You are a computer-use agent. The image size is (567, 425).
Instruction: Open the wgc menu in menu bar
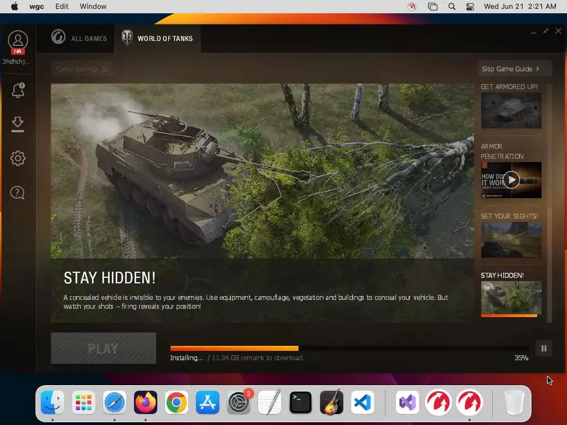point(37,7)
